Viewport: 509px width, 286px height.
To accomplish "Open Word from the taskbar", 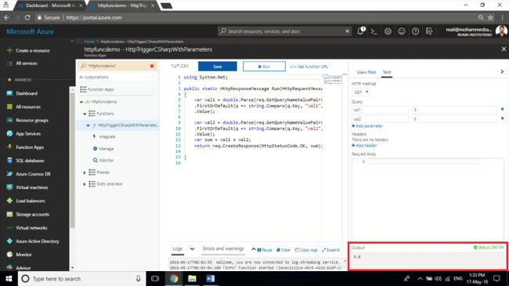I will (211, 279).
